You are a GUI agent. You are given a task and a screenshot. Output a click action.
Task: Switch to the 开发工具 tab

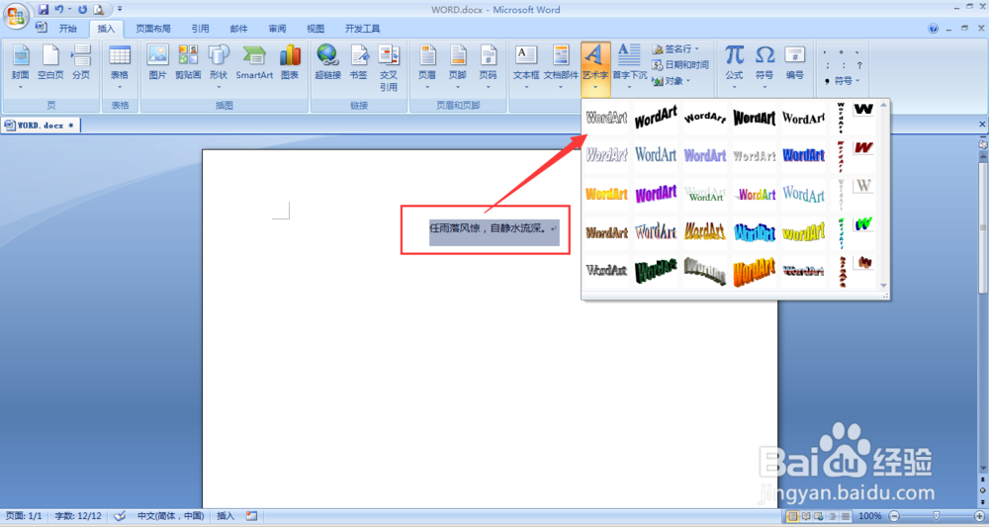363,29
